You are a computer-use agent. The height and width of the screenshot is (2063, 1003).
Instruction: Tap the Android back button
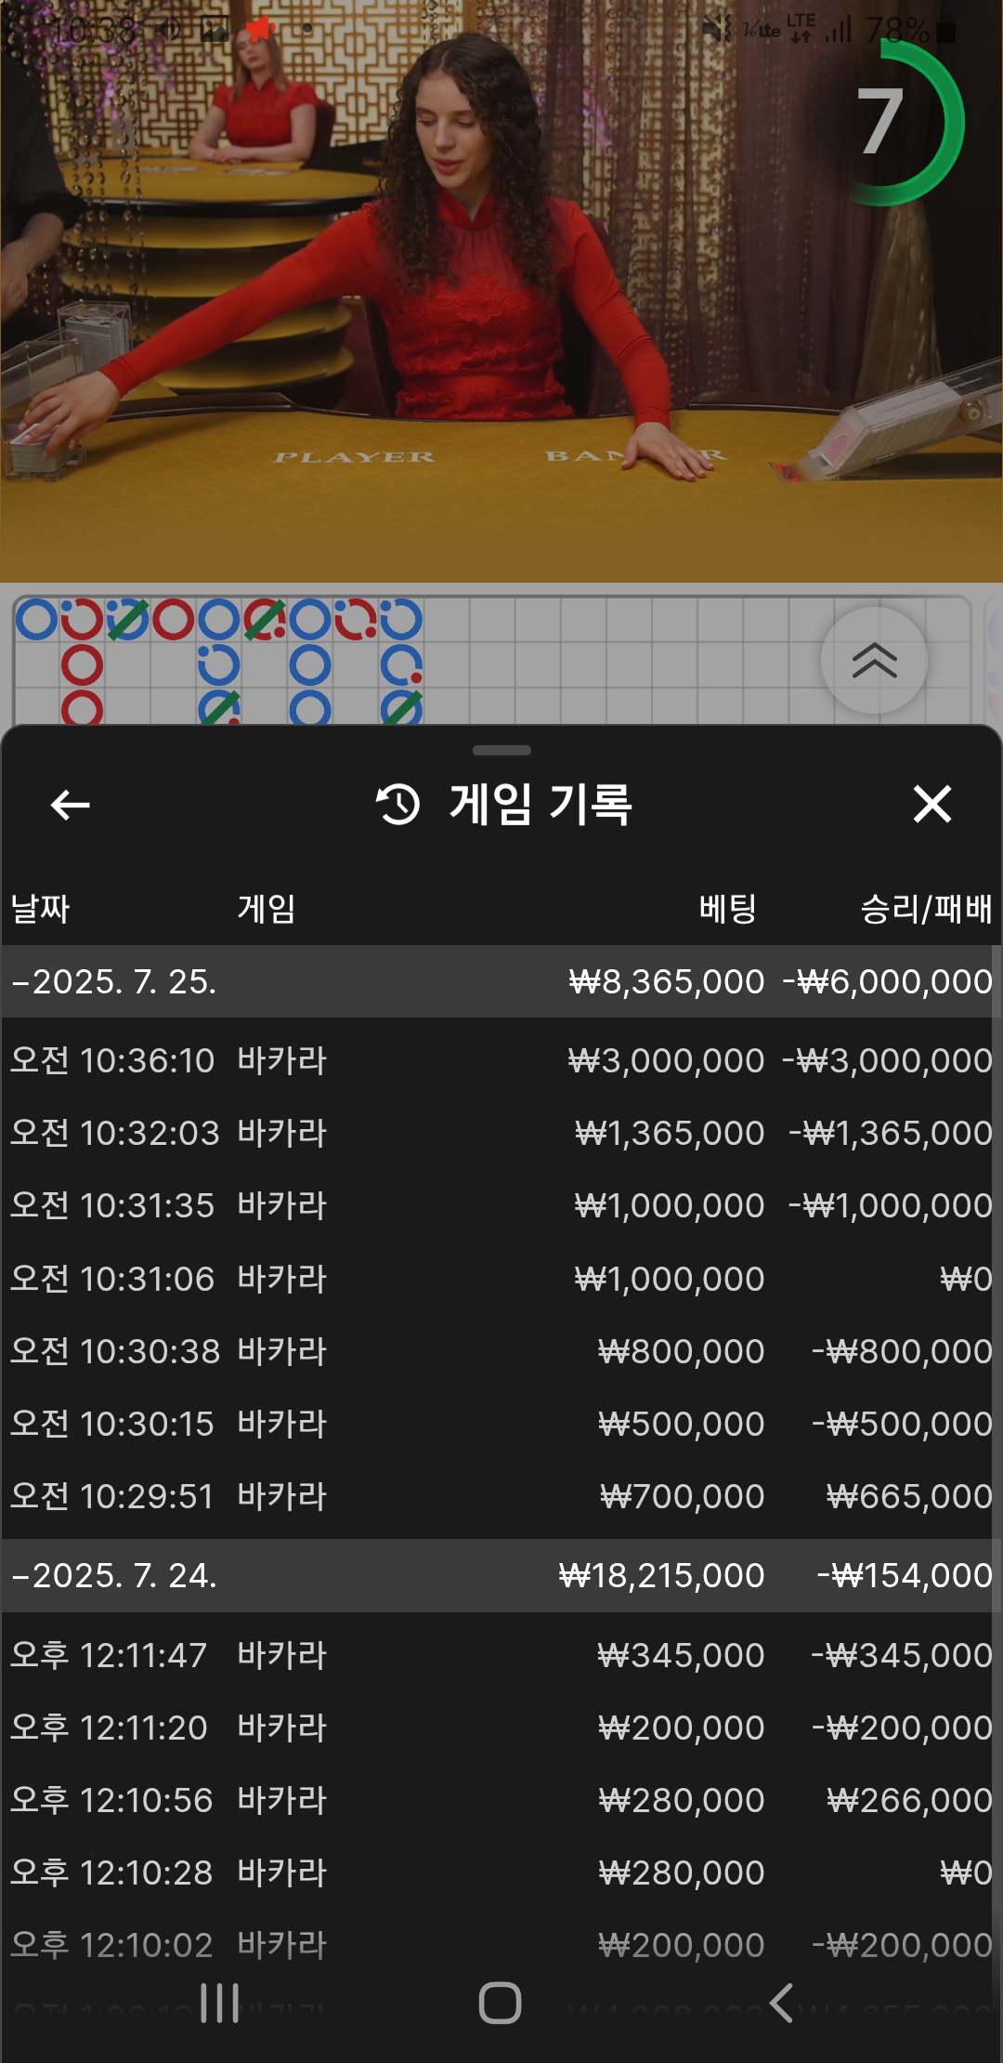781,2003
